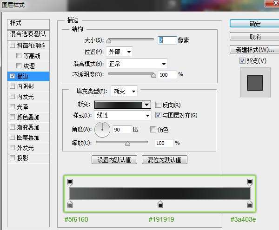Click the 缩放 slider handle
Image resolution: width=279 pixels, height=230 pixels.
(x=127, y=144)
